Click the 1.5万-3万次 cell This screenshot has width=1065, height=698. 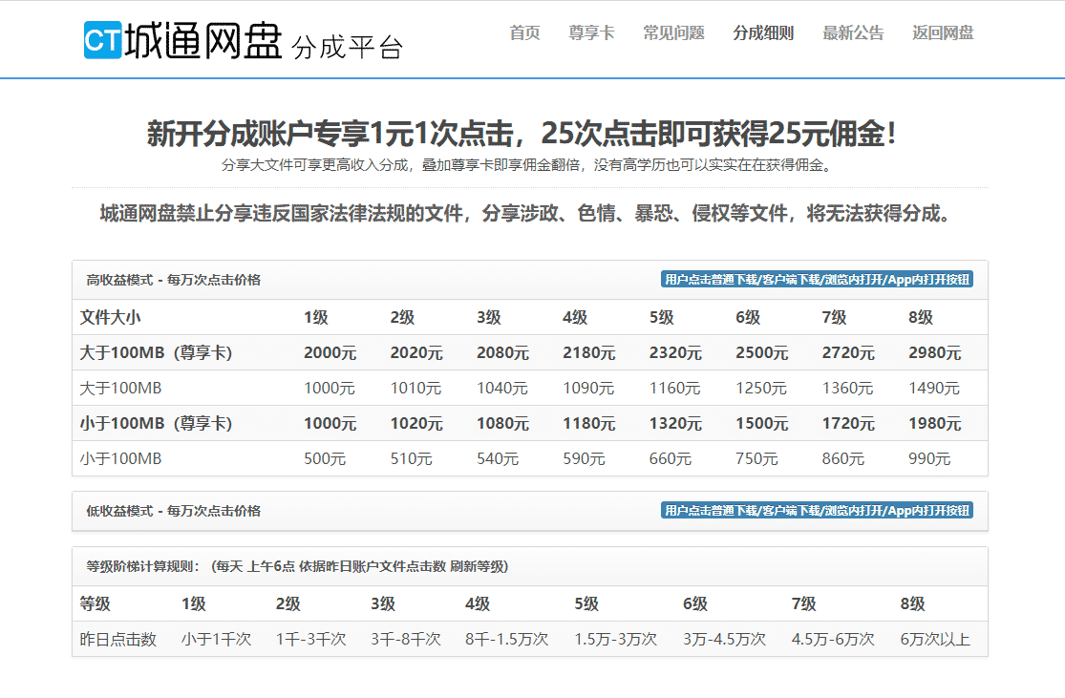tap(615, 639)
